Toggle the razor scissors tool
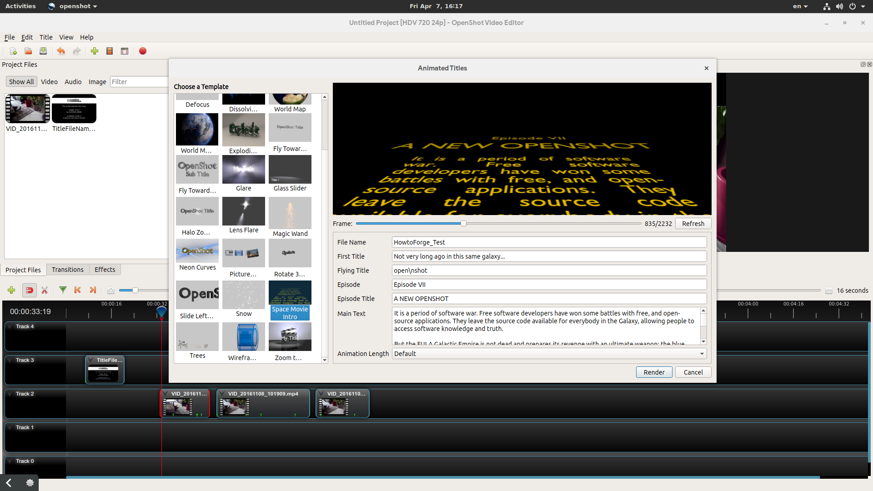 [45, 290]
